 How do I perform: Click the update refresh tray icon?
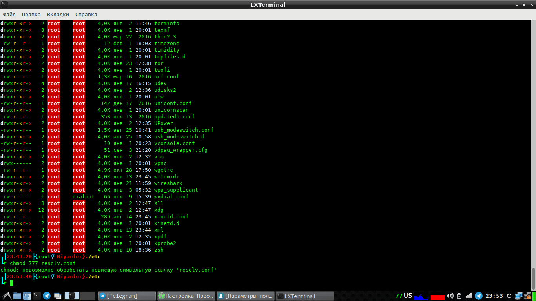pyautogui.click(x=509, y=296)
